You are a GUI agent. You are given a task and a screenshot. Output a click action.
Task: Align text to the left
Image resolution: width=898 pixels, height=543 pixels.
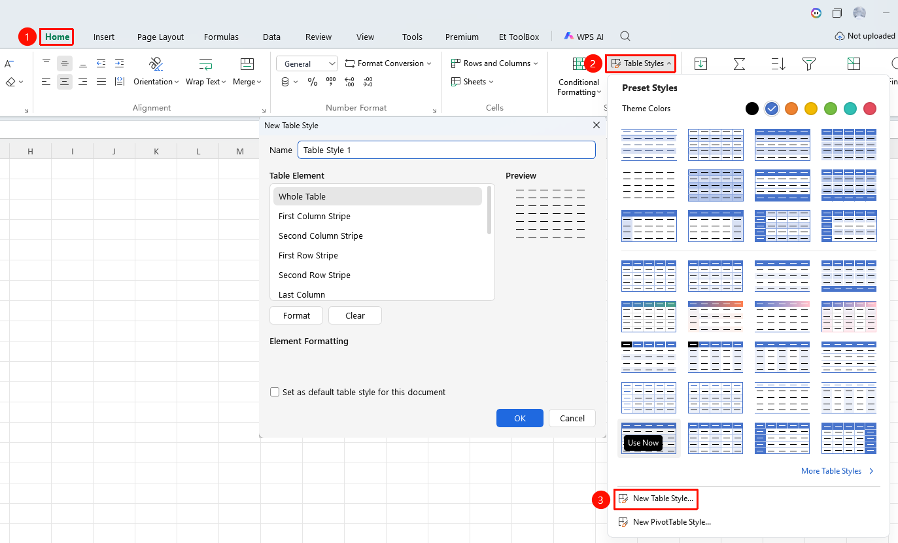[46, 82]
